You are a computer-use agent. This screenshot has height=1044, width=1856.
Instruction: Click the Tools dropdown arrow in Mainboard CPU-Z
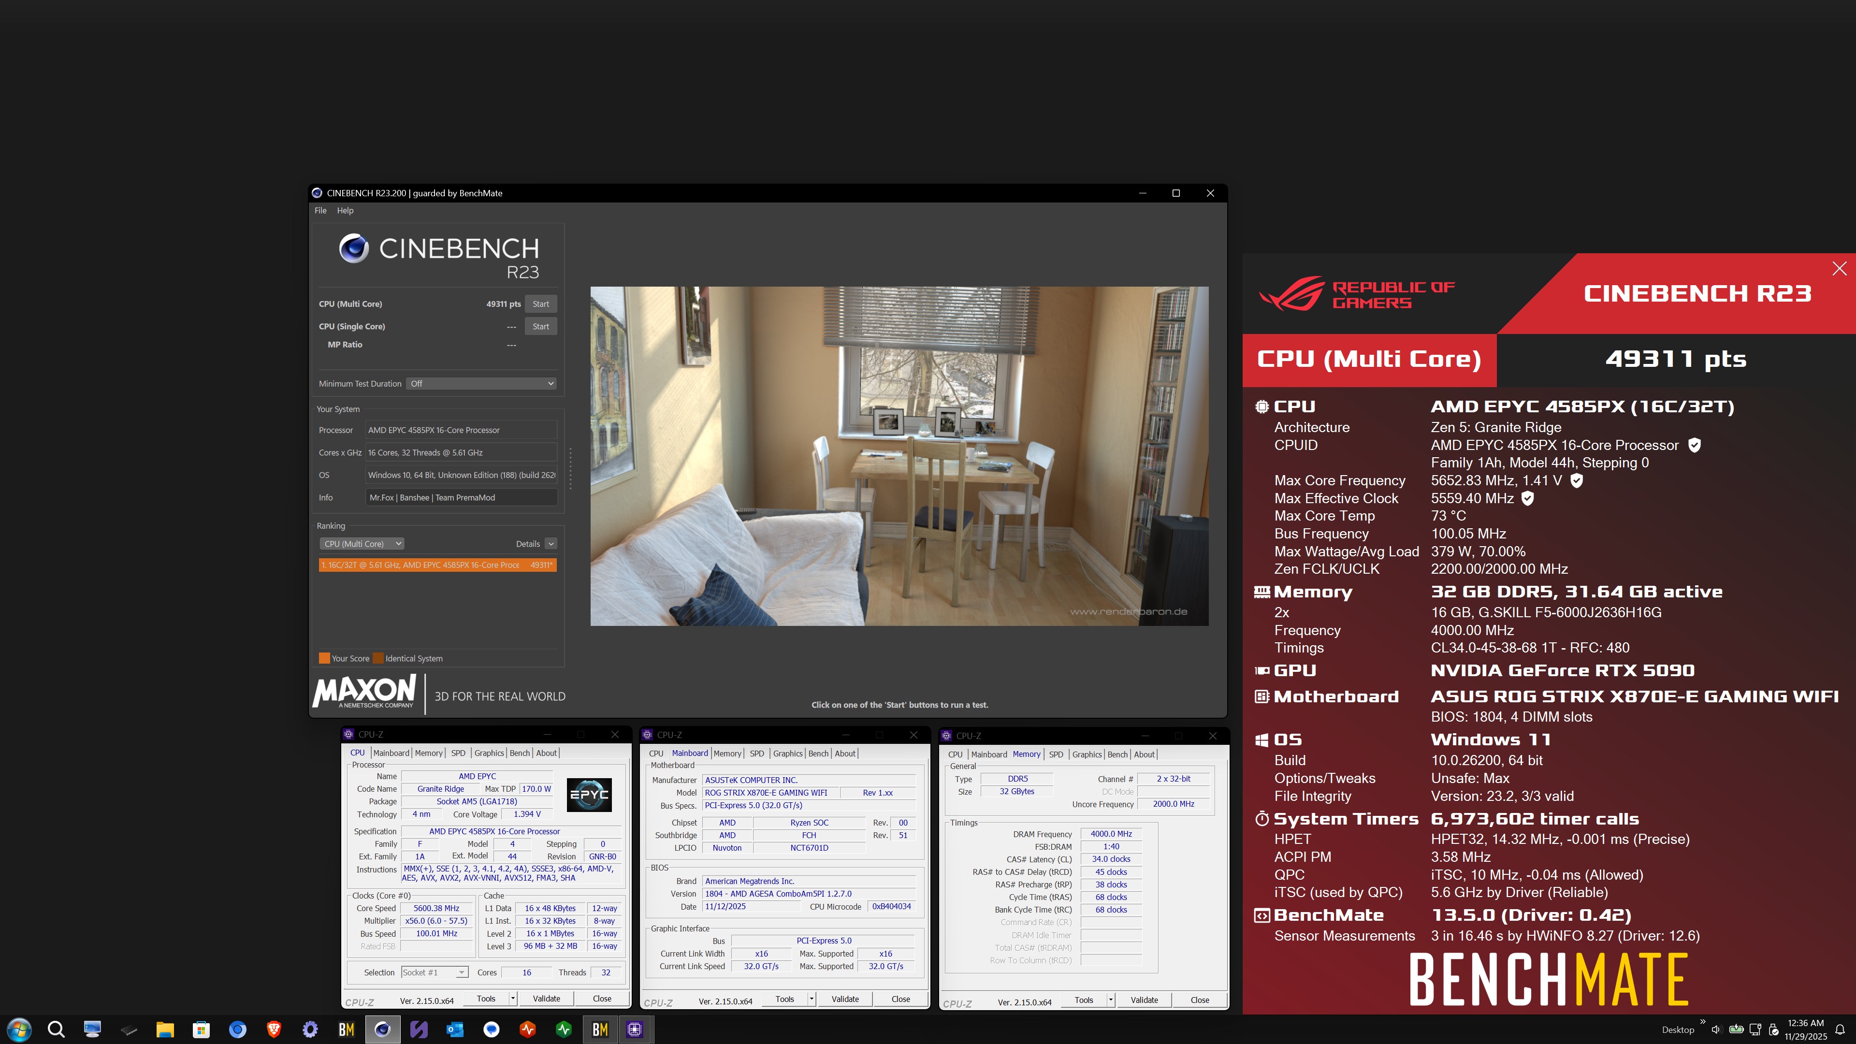tap(812, 1000)
